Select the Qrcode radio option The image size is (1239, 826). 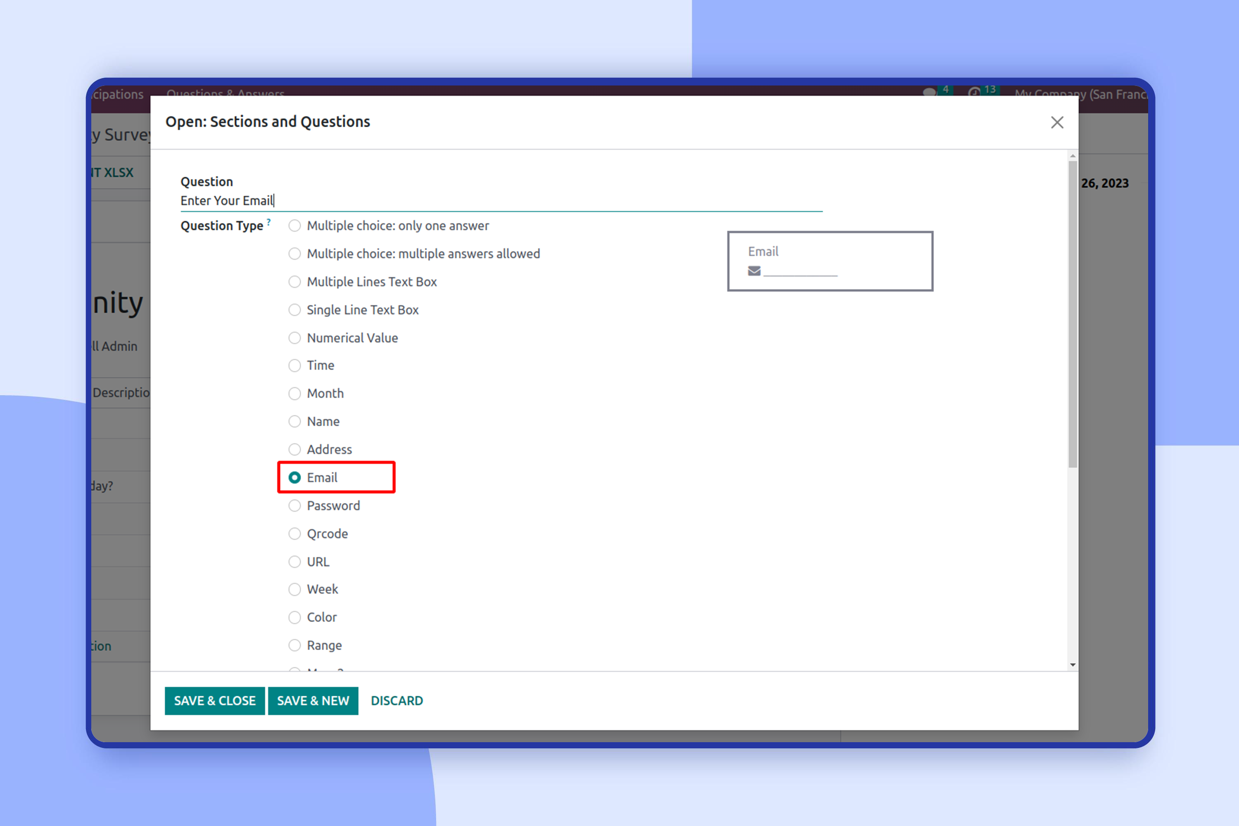294,534
